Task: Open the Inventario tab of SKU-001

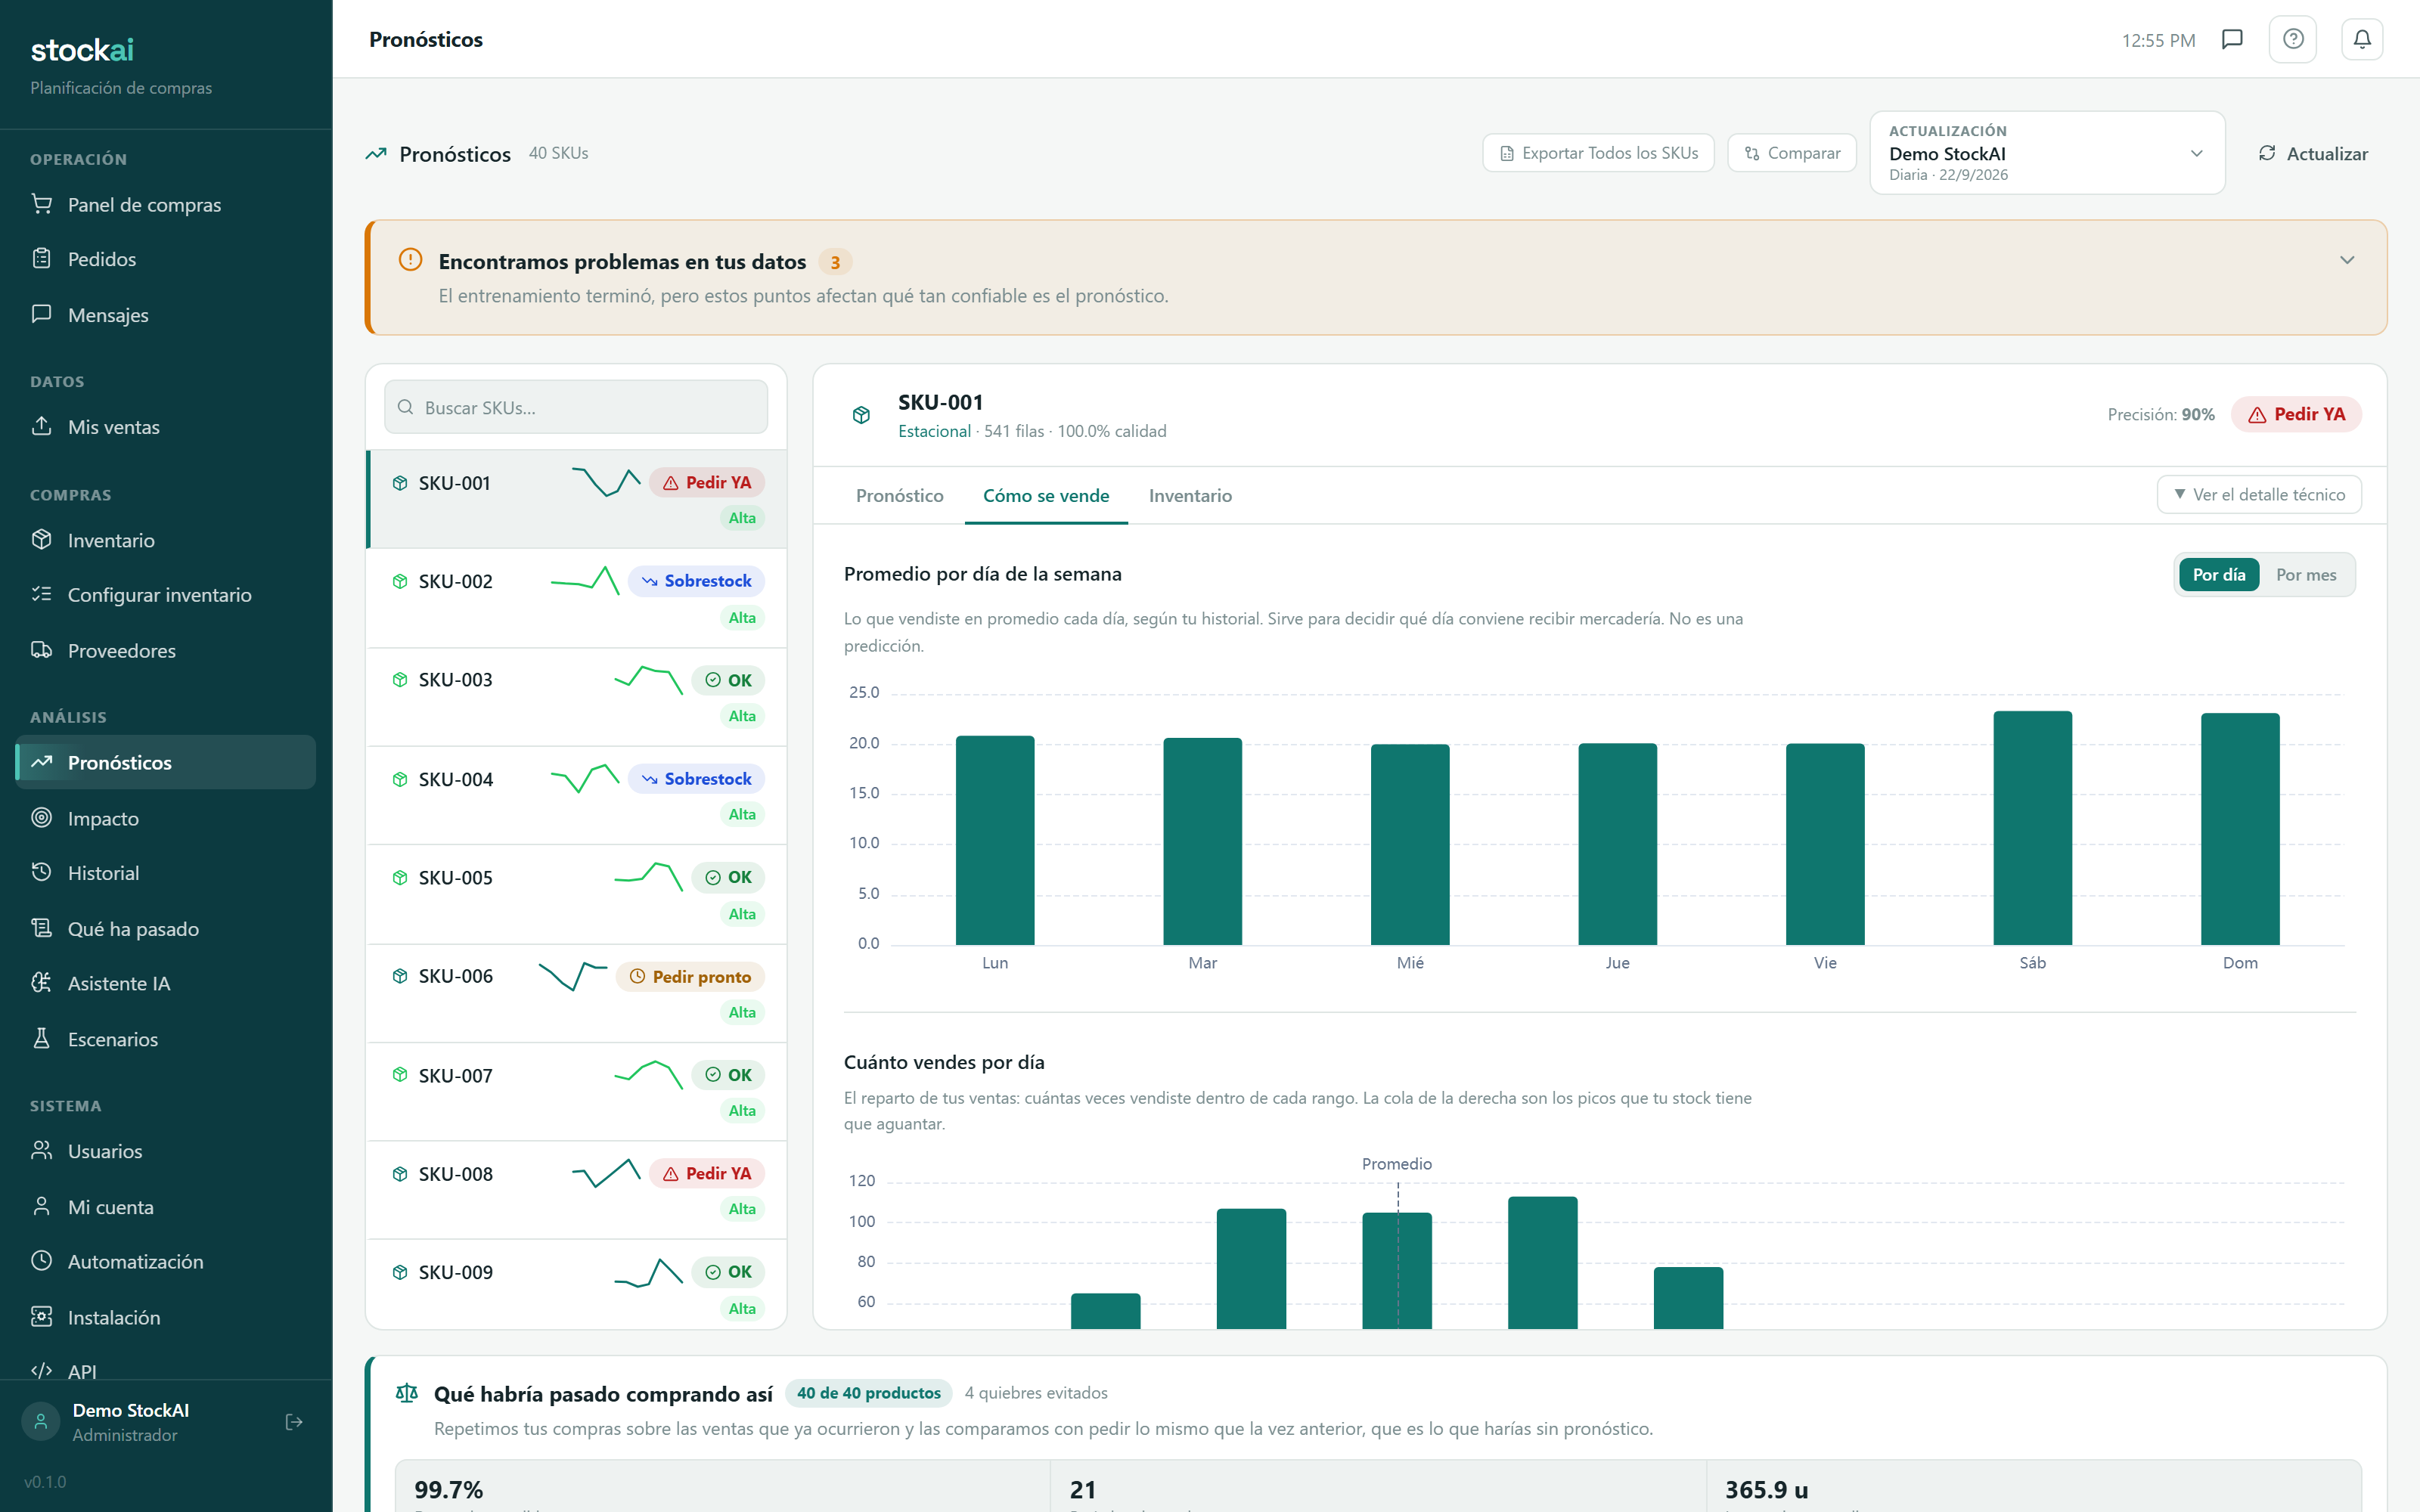Action: pyautogui.click(x=1190, y=495)
